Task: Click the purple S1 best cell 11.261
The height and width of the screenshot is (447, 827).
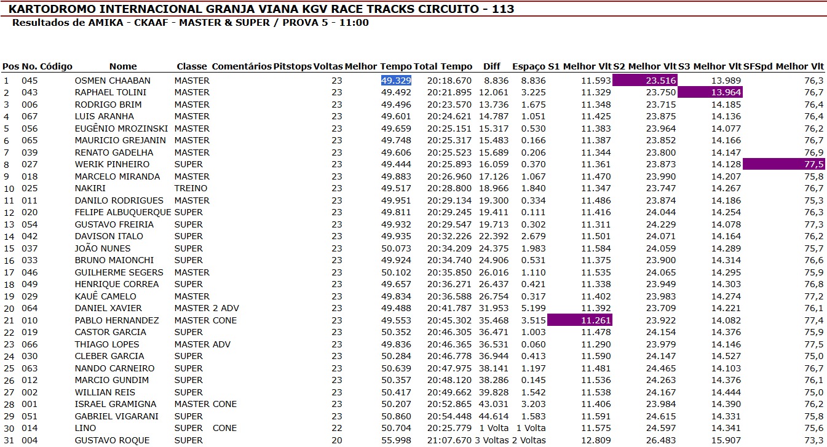Action: tap(580, 320)
